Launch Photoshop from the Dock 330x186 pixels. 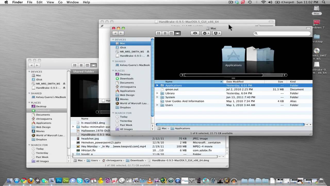59,181
